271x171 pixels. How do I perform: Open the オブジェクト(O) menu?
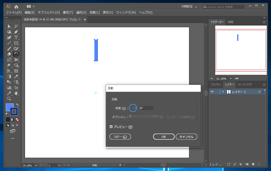point(49,12)
